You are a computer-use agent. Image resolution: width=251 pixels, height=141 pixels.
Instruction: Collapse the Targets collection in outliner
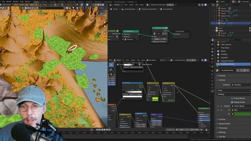[x=215, y=31]
